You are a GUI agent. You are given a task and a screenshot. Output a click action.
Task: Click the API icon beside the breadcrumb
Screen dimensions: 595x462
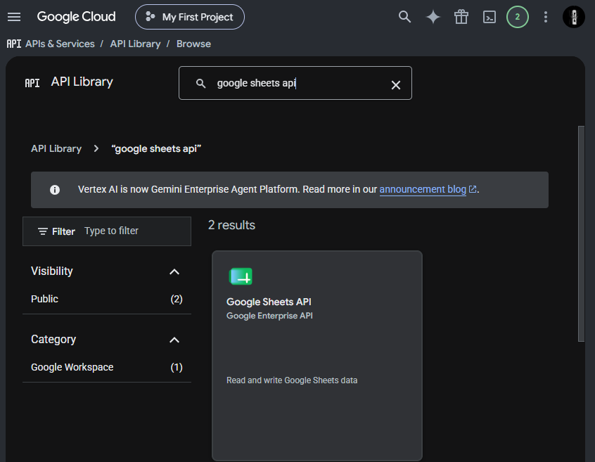(x=14, y=44)
